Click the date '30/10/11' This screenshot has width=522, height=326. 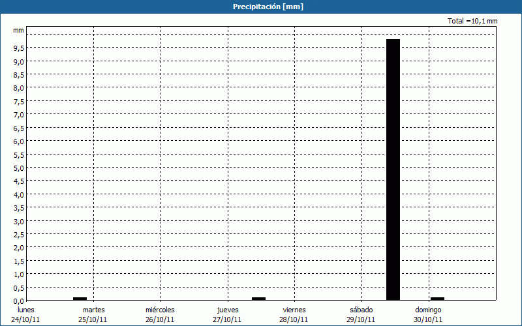point(428,319)
